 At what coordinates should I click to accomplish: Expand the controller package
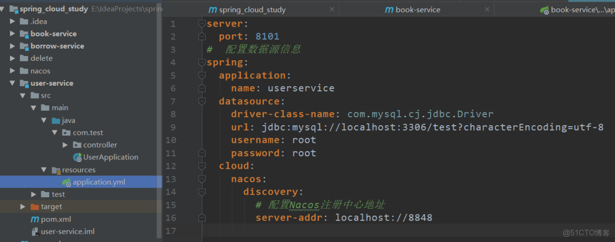click(x=65, y=145)
